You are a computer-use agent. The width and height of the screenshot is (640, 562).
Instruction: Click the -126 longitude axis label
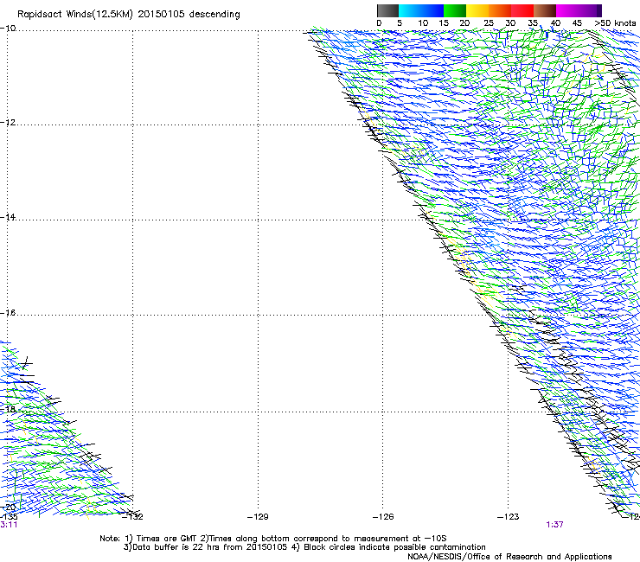(383, 517)
